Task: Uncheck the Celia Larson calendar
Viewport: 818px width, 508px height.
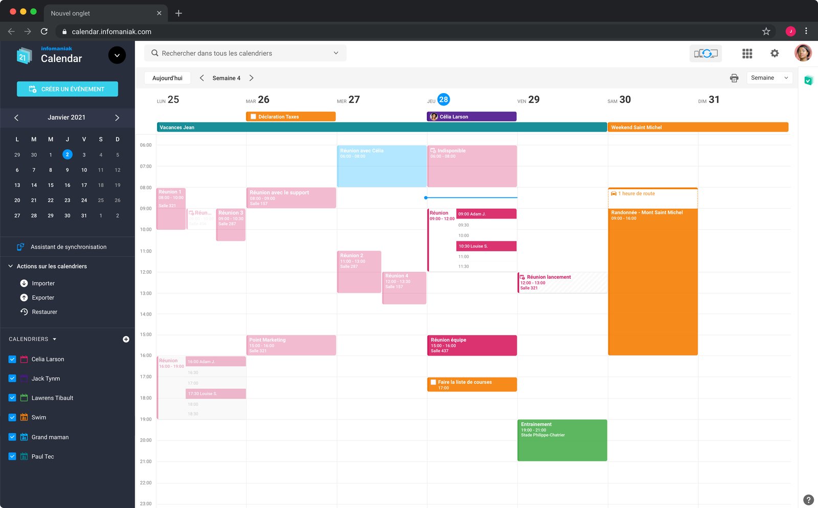Action: point(12,359)
